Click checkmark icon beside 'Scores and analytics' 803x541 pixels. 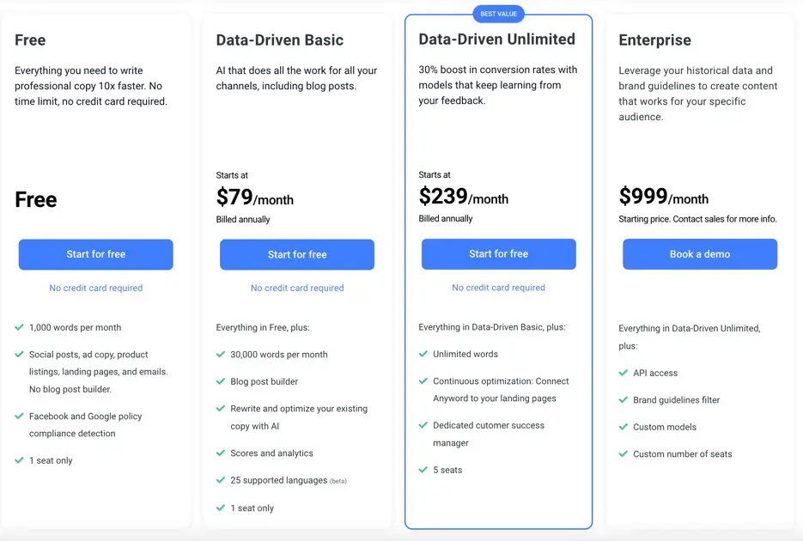[221, 453]
